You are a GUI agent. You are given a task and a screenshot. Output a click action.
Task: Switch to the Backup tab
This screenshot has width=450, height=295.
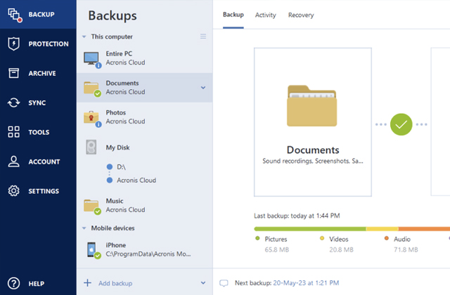pyautogui.click(x=233, y=15)
